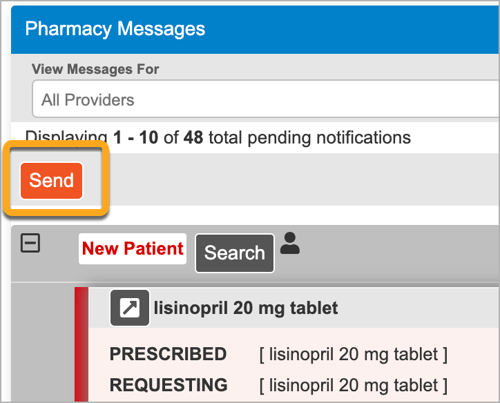Open the All Providers dropdown

pyautogui.click(x=266, y=99)
